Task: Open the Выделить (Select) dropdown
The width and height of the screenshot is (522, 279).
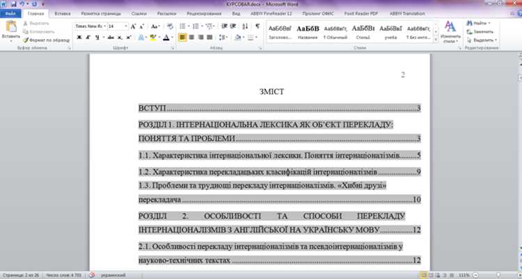Action: coord(482,40)
